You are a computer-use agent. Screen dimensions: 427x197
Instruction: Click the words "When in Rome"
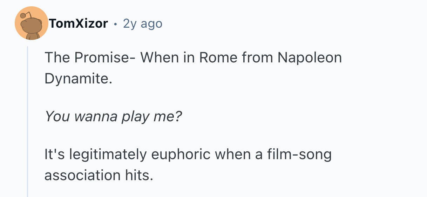tap(168, 58)
